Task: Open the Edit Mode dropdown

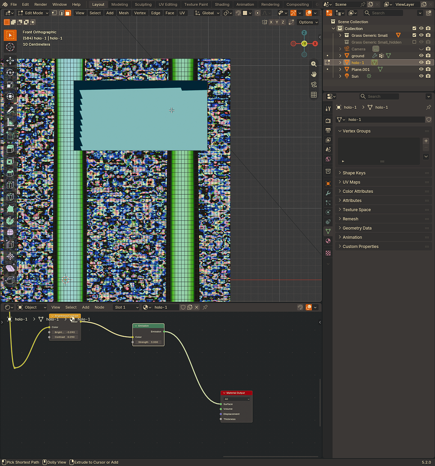Action: pyautogui.click(x=33, y=13)
